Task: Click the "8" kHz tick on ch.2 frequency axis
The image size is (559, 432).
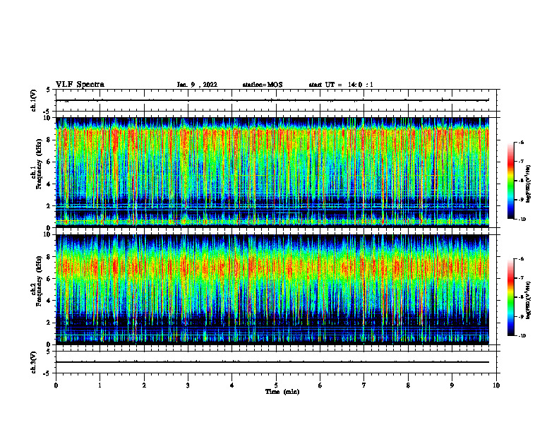Action: pyautogui.click(x=49, y=257)
